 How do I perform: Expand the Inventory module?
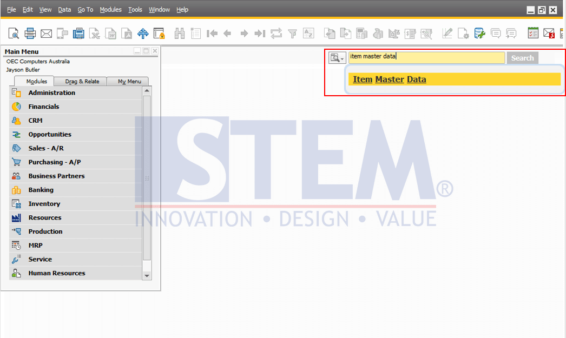[x=75, y=204]
